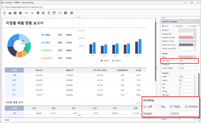Viewport: 201px width, 123px height.
Task: Select the BoxStyle radio button
Action: [x=174, y=26]
